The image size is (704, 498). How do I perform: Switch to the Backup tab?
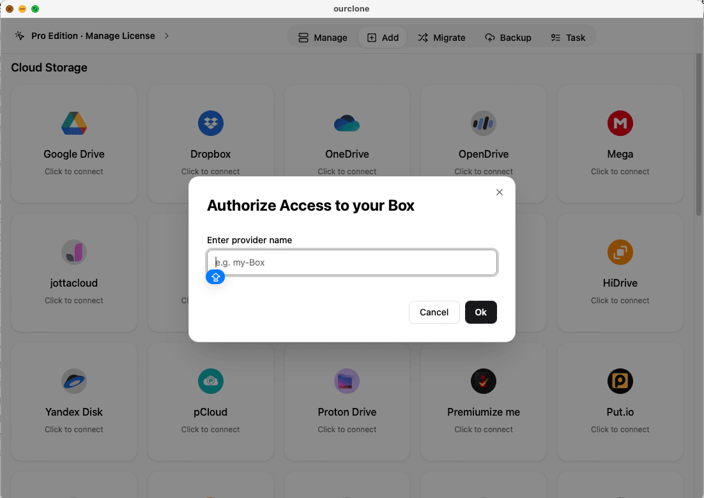point(509,38)
